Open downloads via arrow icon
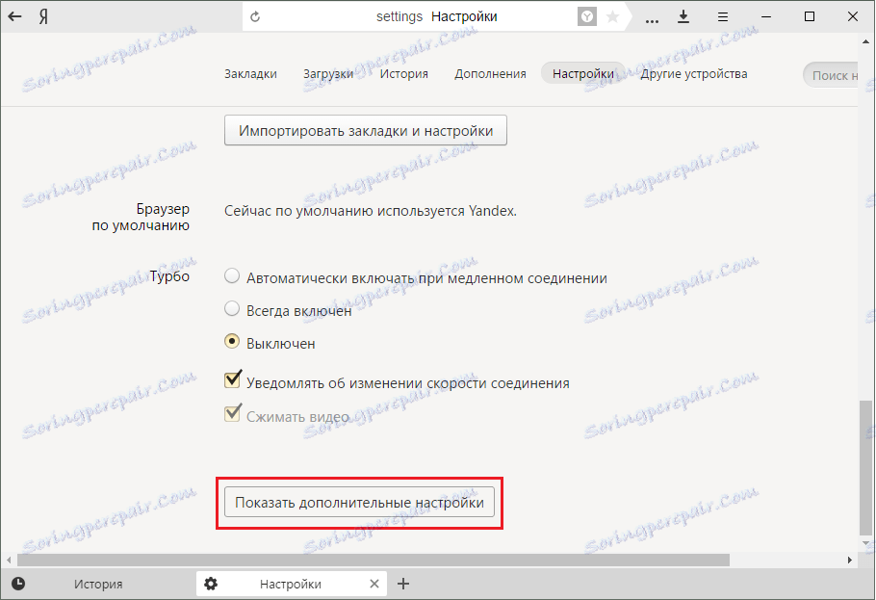 point(683,16)
